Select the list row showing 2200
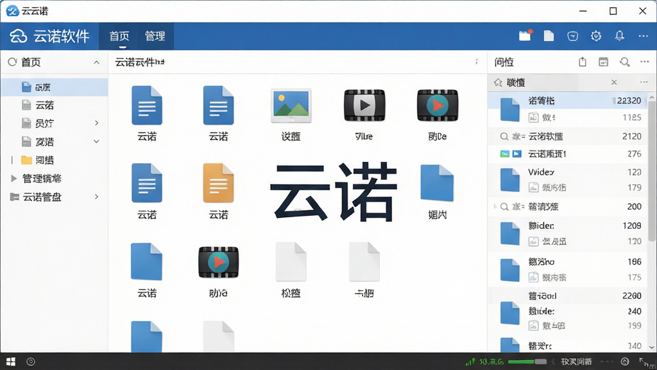 568,295
